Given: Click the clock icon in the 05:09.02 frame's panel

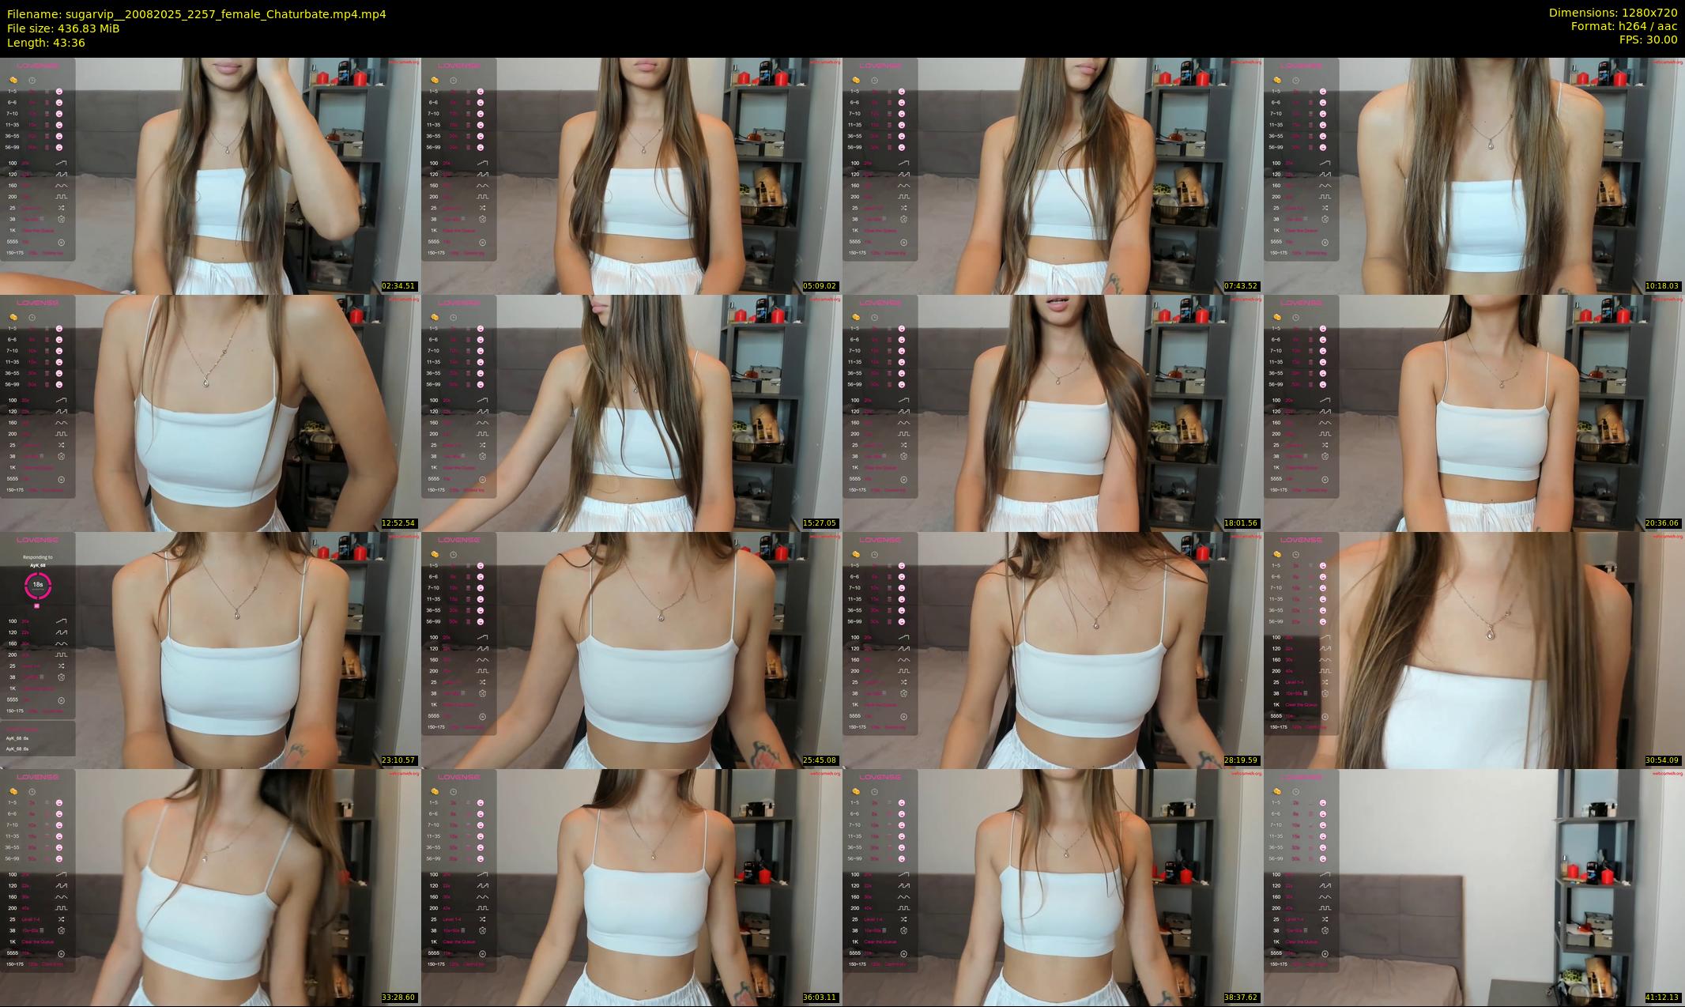Looking at the screenshot, I should (454, 80).
